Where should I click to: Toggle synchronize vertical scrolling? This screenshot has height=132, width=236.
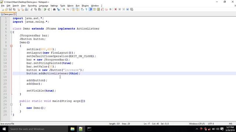(x=73, y=10)
